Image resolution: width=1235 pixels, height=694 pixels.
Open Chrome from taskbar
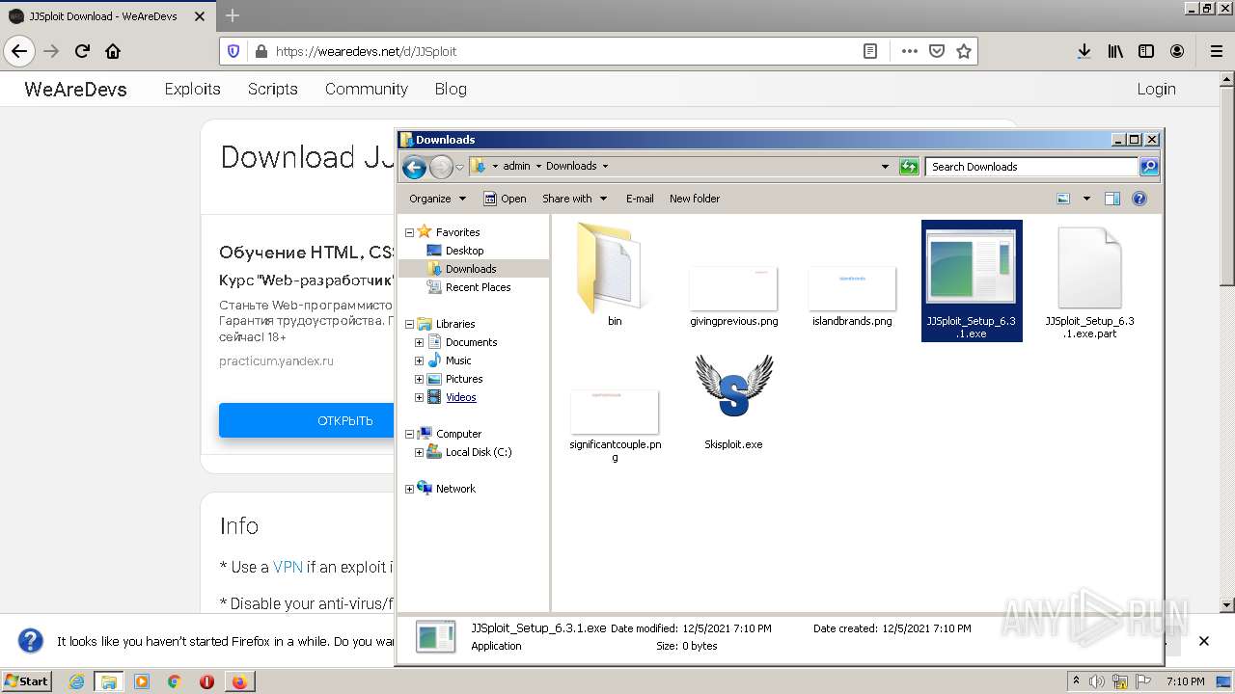(174, 681)
